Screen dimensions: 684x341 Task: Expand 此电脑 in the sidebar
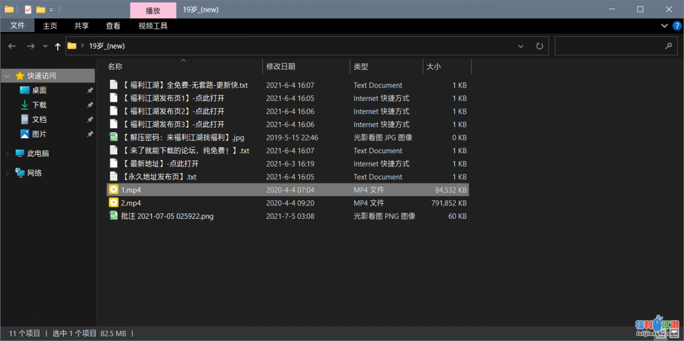7,153
